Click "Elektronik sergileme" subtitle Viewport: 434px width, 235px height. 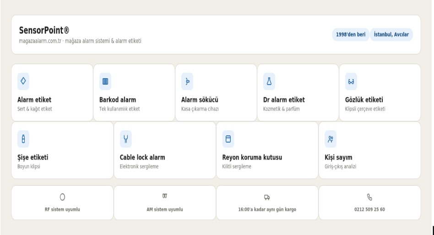pyautogui.click(x=139, y=166)
